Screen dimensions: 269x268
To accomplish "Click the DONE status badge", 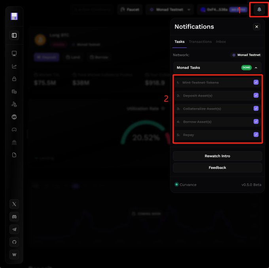I will pyautogui.click(x=246, y=67).
